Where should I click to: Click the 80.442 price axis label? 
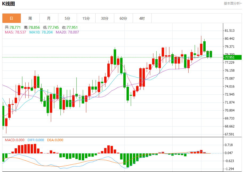coord(230,39)
